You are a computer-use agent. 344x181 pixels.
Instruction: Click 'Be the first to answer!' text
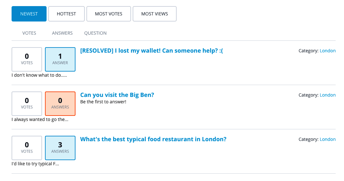click(x=103, y=102)
